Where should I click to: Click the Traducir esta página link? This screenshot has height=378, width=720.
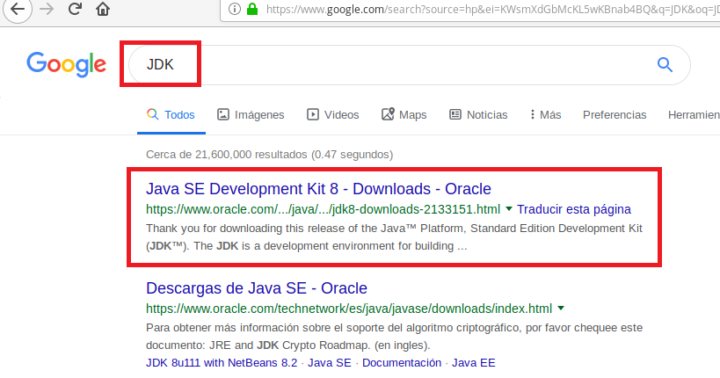tap(574, 209)
